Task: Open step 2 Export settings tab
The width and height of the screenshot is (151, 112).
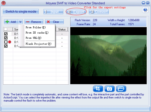Action: coord(76,12)
